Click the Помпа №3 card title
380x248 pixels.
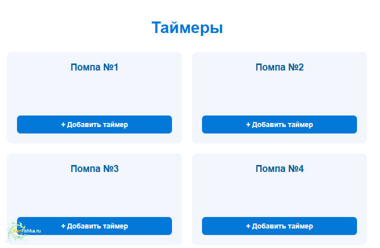click(x=94, y=168)
